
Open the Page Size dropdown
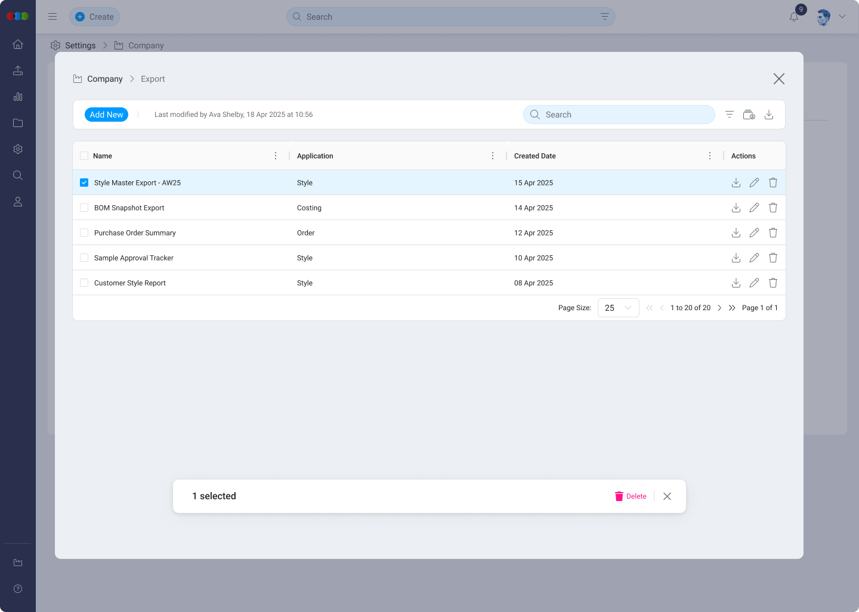618,308
